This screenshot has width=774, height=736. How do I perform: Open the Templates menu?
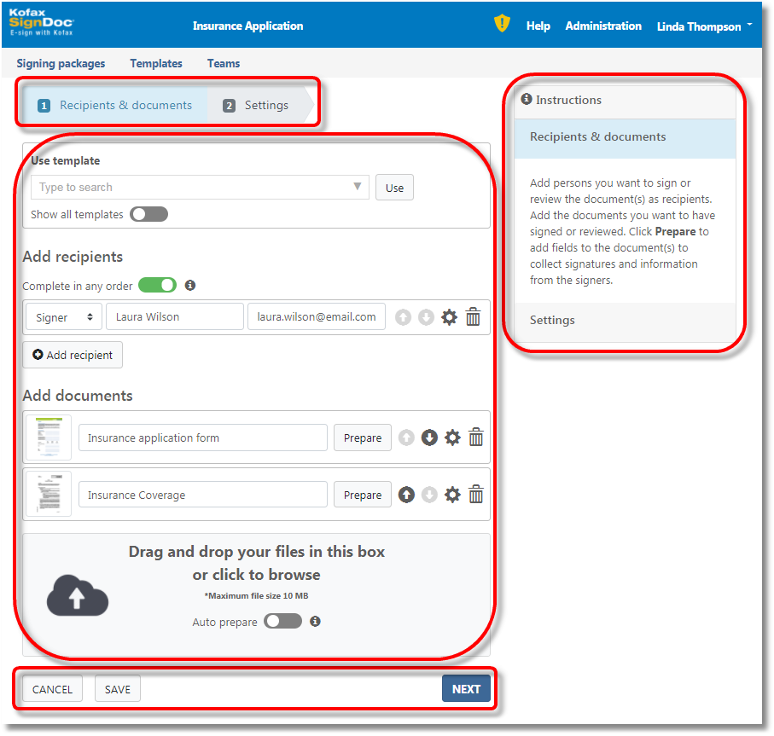click(x=156, y=63)
